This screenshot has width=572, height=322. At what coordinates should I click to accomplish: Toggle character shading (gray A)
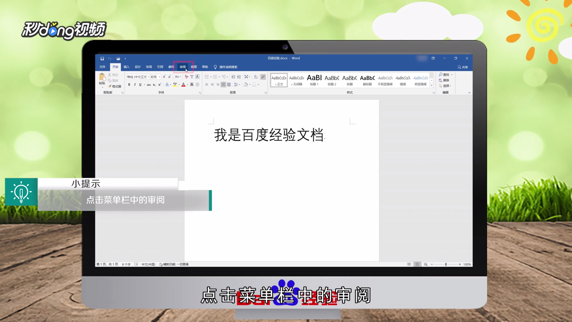tap(192, 85)
